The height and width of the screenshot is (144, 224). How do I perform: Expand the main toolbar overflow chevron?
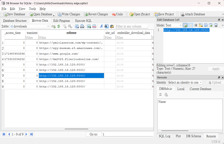pyautogui.click(x=223, y=14)
